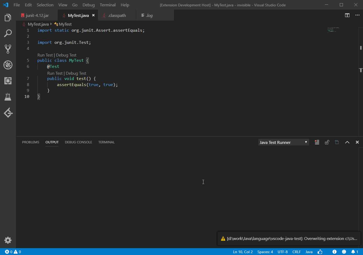This screenshot has height=255, width=363.
Task: Toggle output scroll lock
Action: pyautogui.click(x=327, y=142)
